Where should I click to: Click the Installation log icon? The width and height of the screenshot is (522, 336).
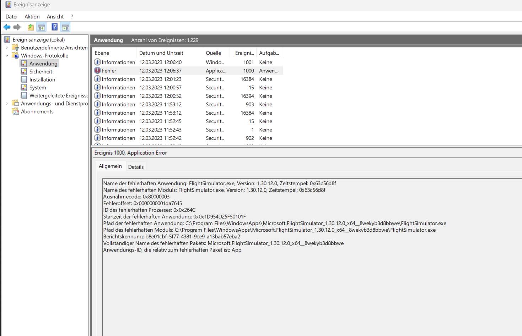[24, 79]
